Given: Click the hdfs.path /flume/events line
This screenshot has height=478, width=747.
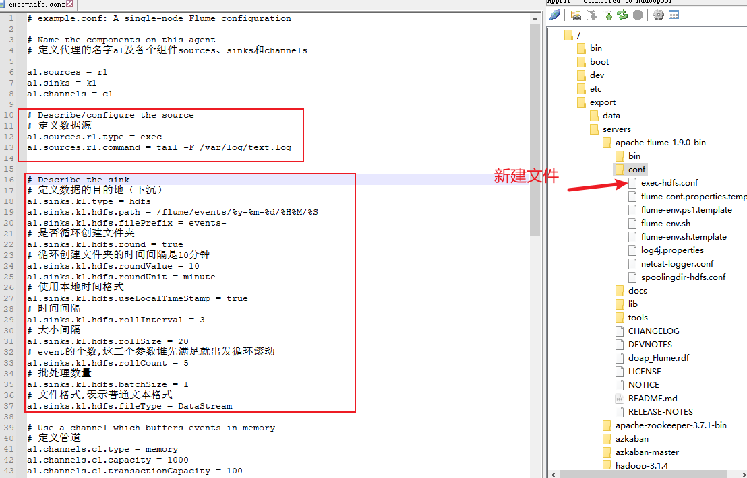Looking at the screenshot, I should coord(173,212).
